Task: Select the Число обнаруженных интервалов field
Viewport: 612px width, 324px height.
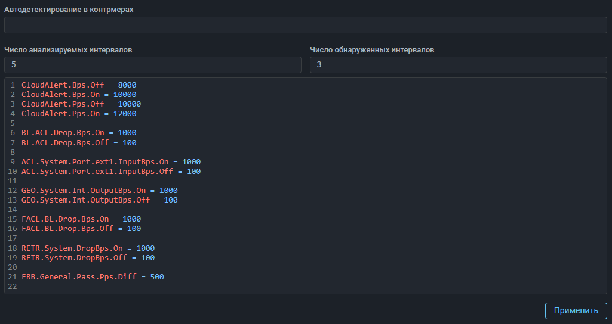Action: pyautogui.click(x=458, y=65)
